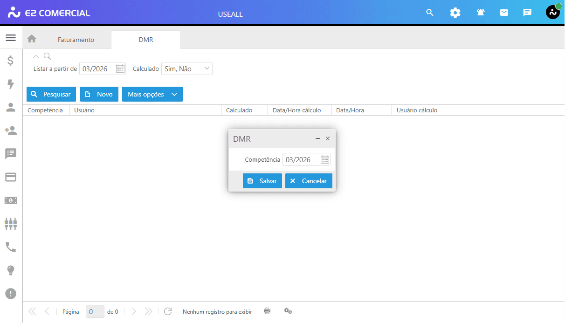Image resolution: width=565 pixels, height=323 pixels.
Task: Go to the home tab
Action: click(x=32, y=39)
